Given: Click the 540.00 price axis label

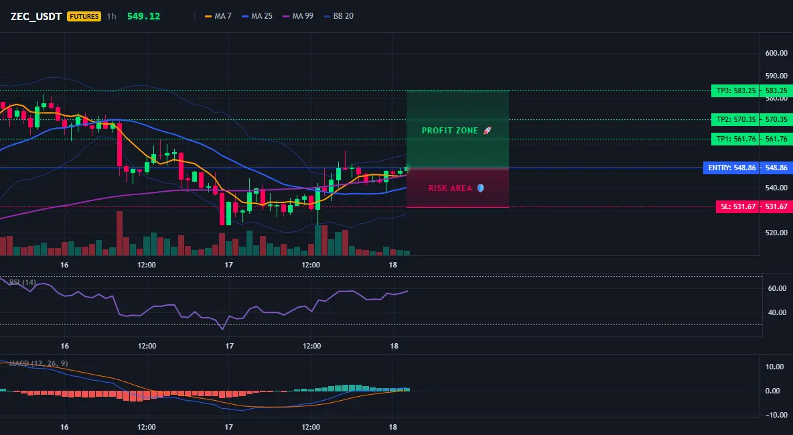Looking at the screenshot, I should [776, 188].
